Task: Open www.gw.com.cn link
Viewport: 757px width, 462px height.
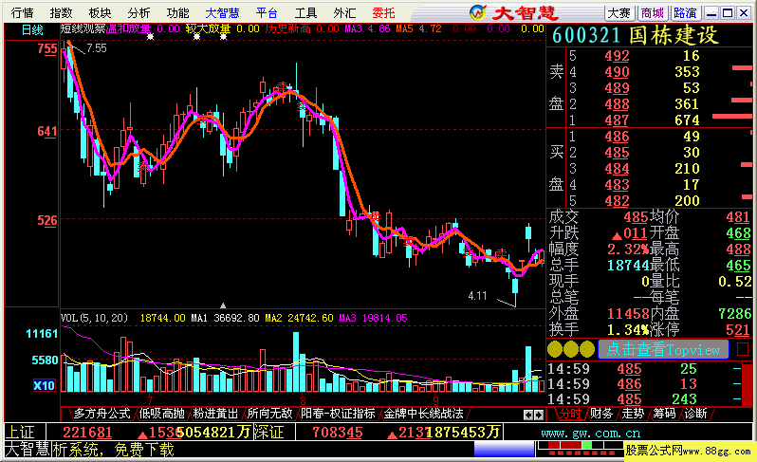Action: coord(591,433)
